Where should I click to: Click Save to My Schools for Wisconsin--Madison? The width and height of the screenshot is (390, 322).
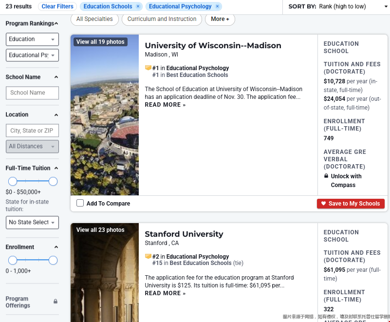tap(351, 204)
